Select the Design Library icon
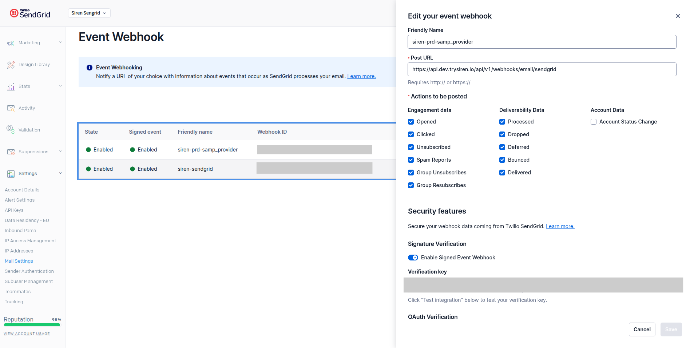 11,64
